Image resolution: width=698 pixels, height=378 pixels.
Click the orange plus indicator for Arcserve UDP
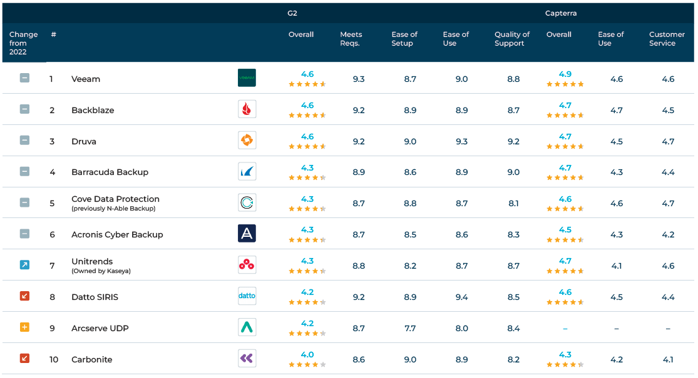24,327
